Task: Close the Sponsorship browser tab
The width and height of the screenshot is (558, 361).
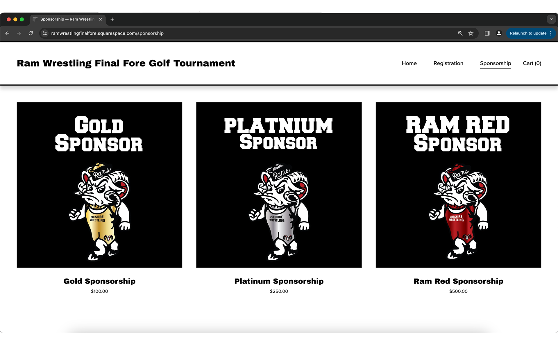Action: coord(101,19)
